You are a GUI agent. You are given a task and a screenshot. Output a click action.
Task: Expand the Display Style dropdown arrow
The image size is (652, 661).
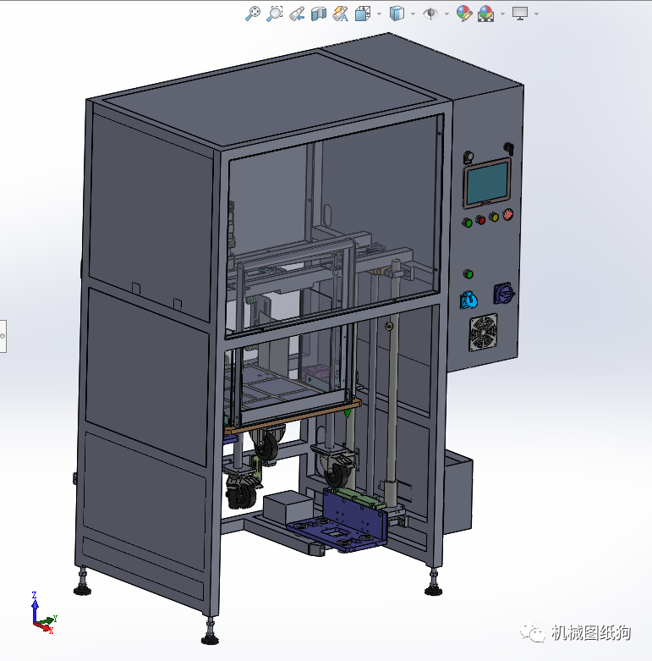(414, 14)
